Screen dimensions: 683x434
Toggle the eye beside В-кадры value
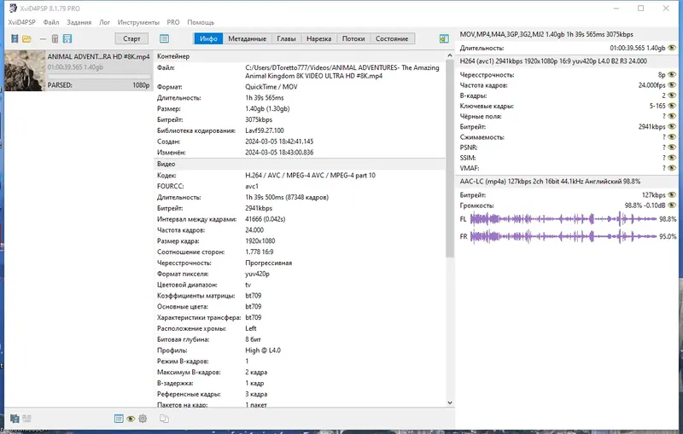[672, 95]
